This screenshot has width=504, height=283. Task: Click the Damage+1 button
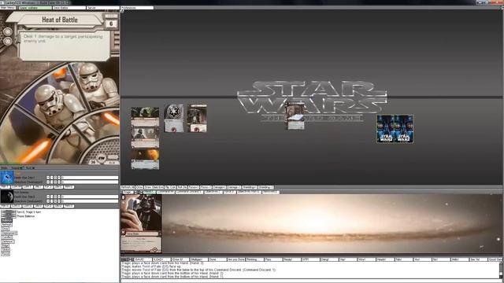tap(219, 187)
